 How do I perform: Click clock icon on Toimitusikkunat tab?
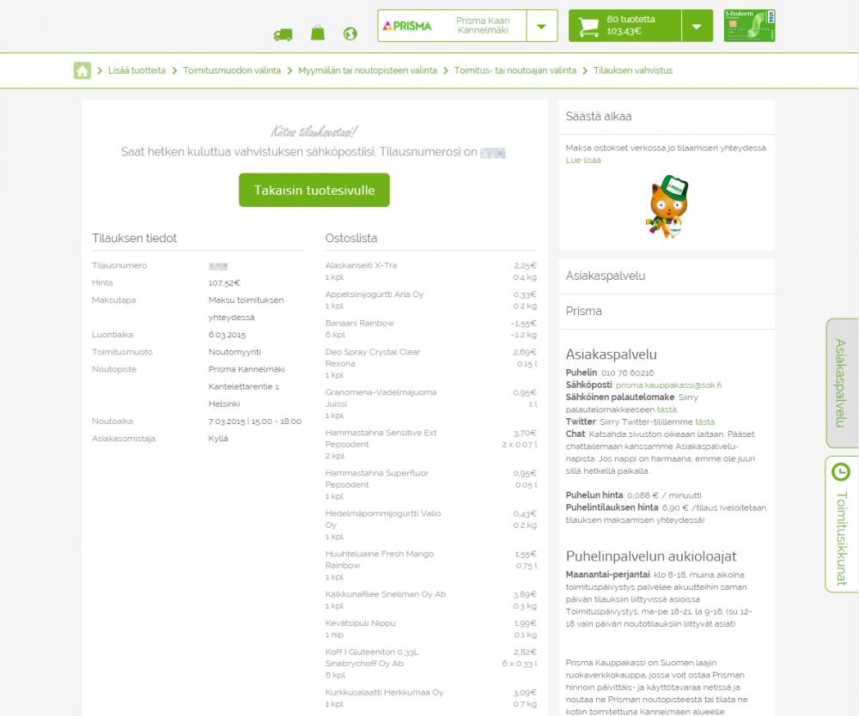click(x=841, y=472)
